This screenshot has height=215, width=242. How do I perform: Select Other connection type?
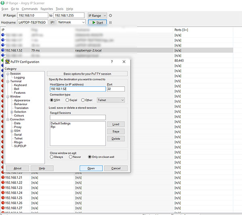tap(83, 100)
